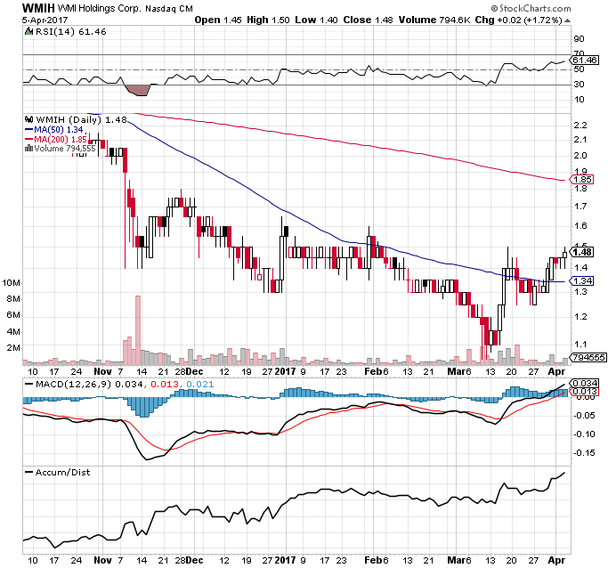This screenshot has width=608, height=568.
Task: Select the MA(50) blue legend line marker
Action: click(x=29, y=129)
